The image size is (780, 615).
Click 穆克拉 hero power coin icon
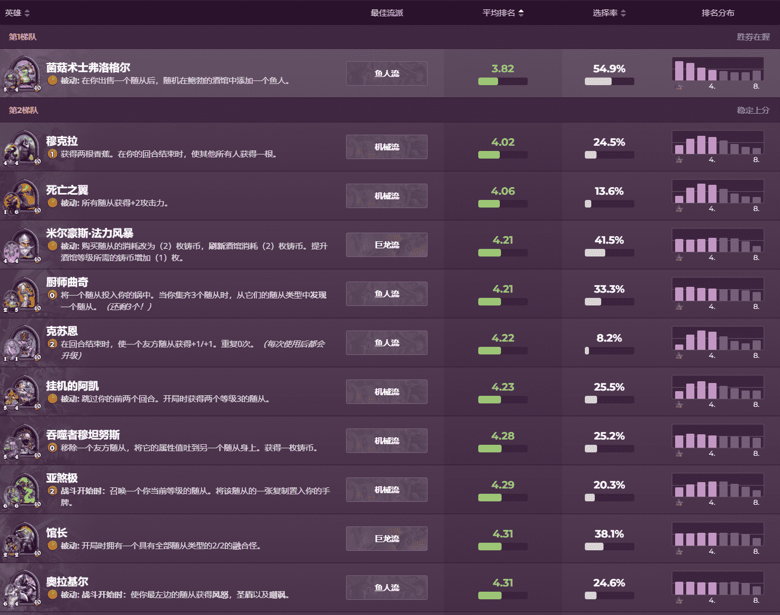[52, 154]
